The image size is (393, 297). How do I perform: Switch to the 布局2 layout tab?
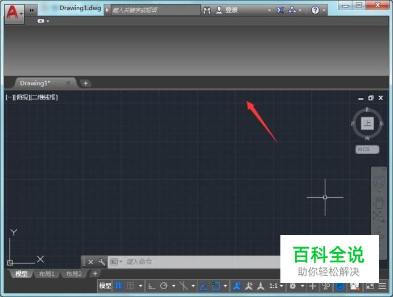[74, 274]
